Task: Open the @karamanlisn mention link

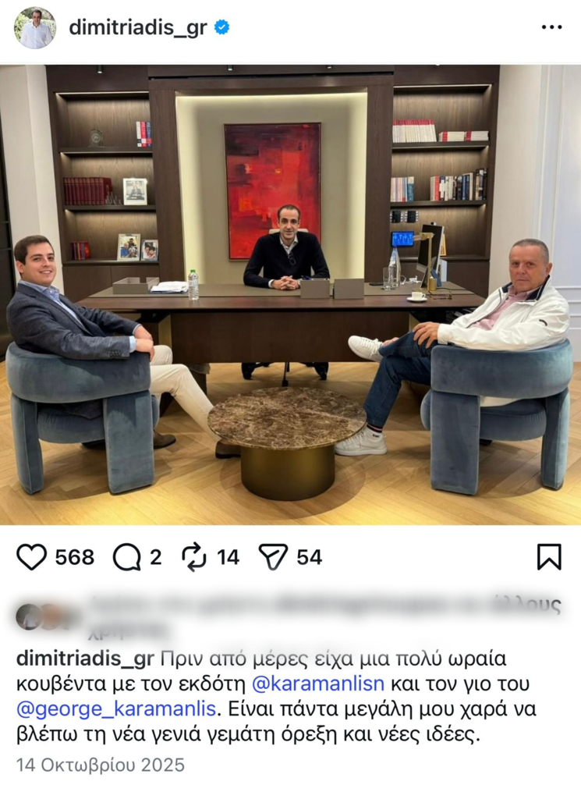Action: point(318,684)
